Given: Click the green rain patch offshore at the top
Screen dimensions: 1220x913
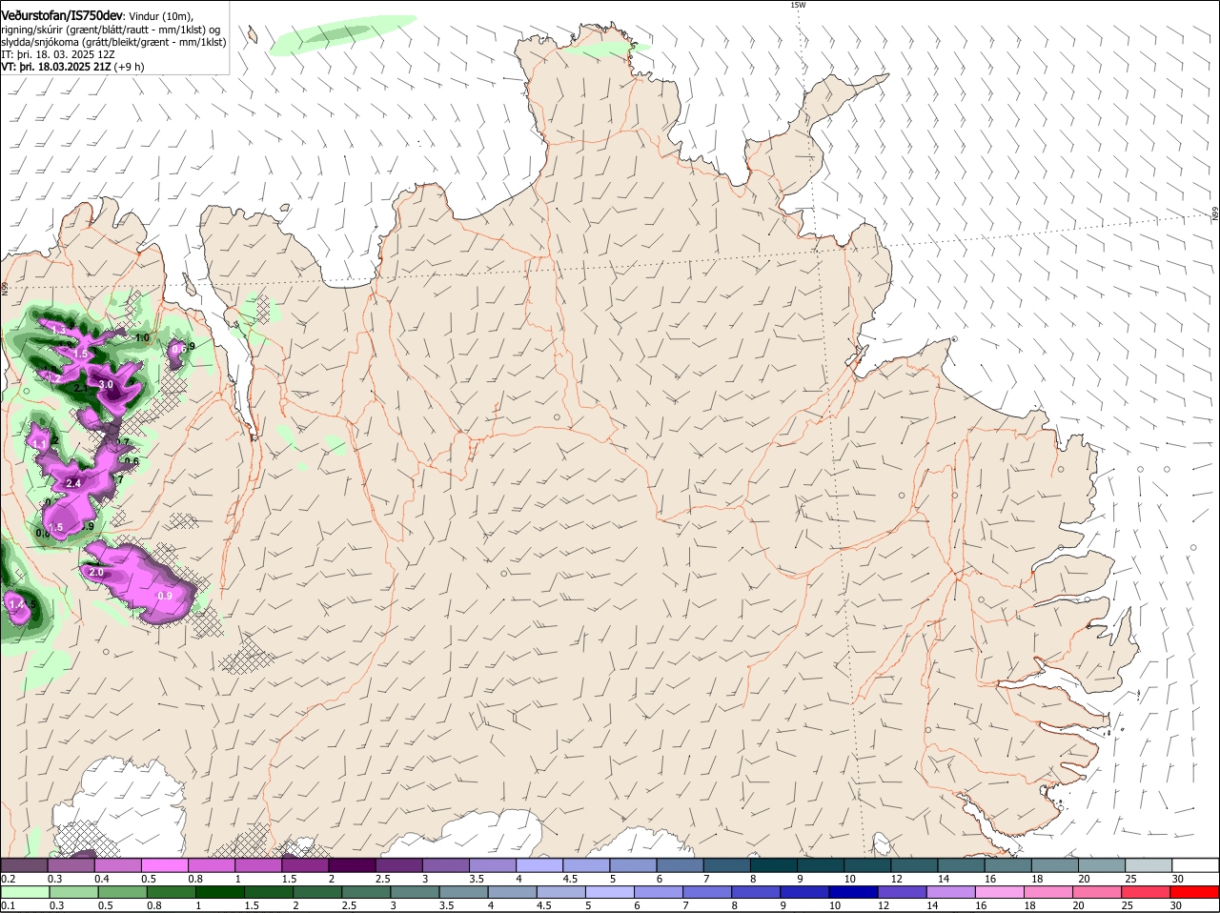Looking at the screenshot, I should point(343,33).
